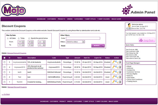Open Contact Us in Front Page Manager

click(131, 70)
